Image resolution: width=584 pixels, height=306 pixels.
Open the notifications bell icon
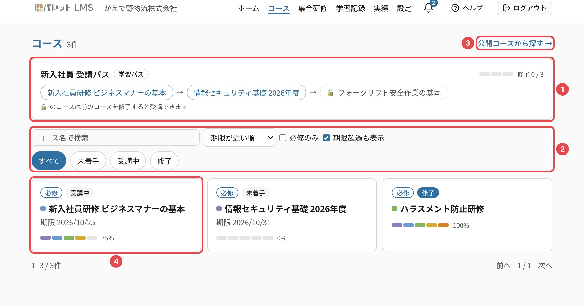[429, 8]
